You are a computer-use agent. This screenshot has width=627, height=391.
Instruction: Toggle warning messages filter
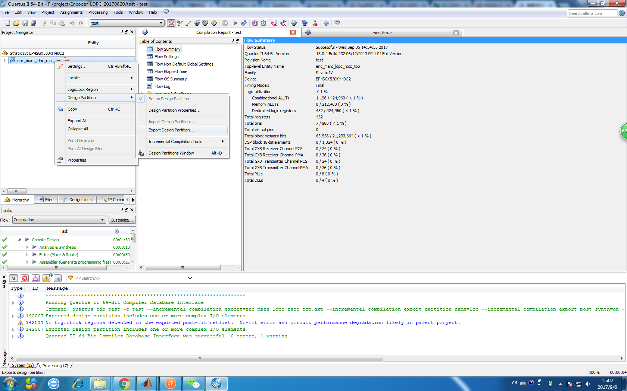tap(47, 278)
